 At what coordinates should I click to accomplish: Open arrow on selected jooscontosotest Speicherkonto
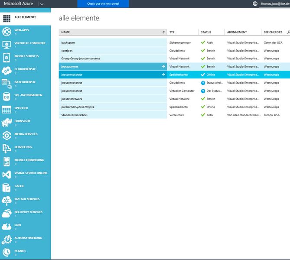pyautogui.click(x=163, y=75)
